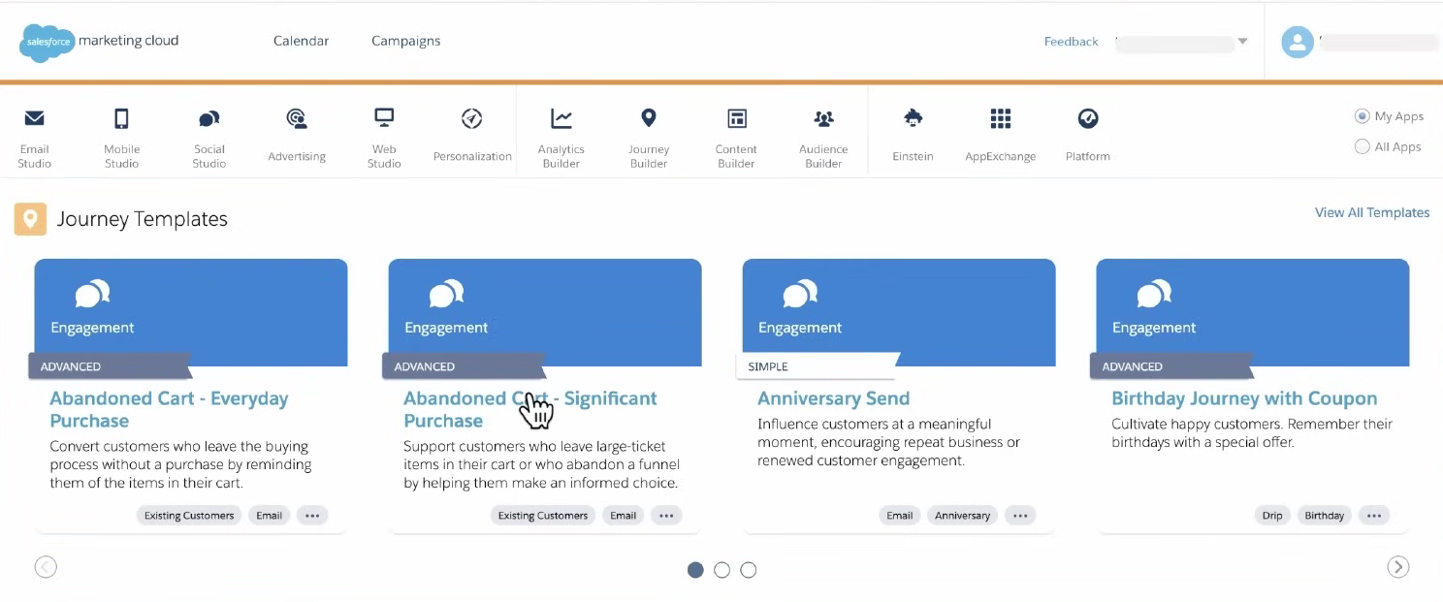The height and width of the screenshot is (602, 1443).
Task: Expand the account dropdown arrow in header
Action: pos(1242,42)
